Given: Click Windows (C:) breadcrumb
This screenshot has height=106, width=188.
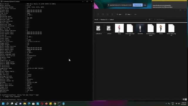Looking at the screenshot, I should tap(104, 20).
